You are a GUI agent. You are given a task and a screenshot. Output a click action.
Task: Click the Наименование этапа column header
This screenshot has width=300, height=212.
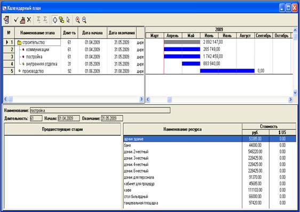(37, 33)
